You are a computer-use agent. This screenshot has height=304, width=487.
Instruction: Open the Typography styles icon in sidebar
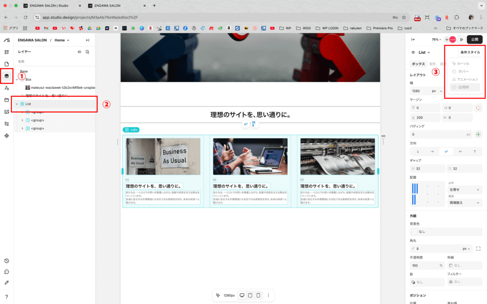coord(7,88)
